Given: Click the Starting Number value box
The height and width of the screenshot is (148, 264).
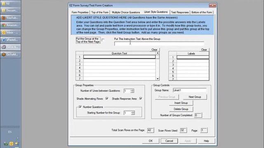Looking at the screenshot, I should (127, 113).
